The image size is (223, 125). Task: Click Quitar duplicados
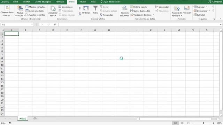pyautogui.click(x=140, y=11)
